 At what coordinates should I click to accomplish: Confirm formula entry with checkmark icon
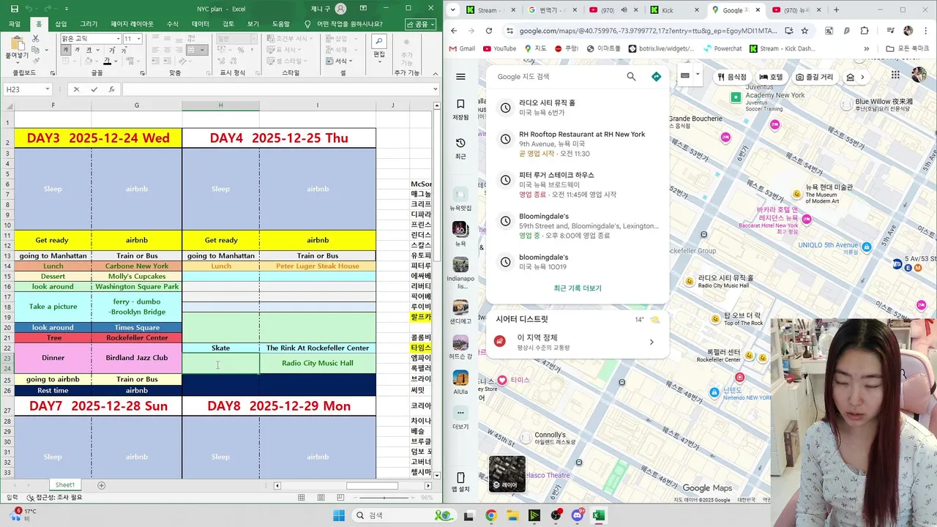pos(94,89)
